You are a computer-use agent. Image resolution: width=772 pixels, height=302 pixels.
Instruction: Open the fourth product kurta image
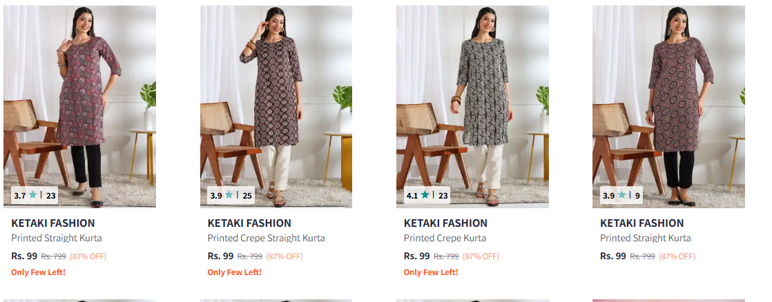tap(668, 103)
